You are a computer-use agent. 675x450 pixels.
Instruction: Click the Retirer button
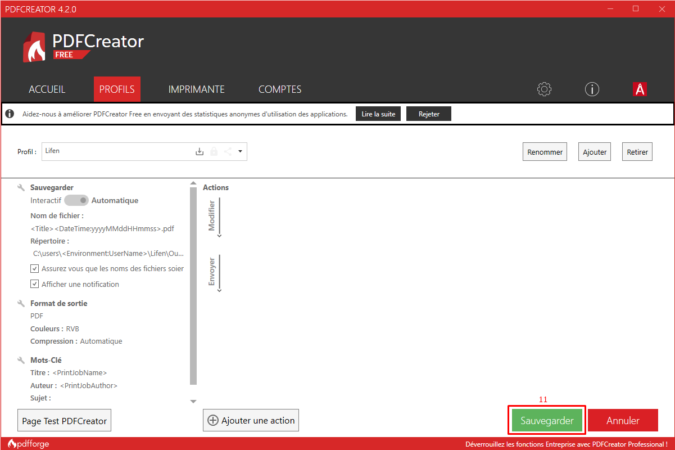637,152
